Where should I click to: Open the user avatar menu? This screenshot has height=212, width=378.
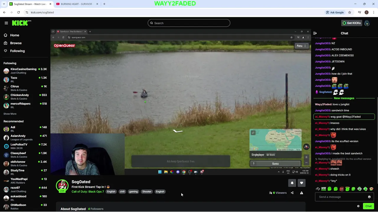[x=367, y=23]
